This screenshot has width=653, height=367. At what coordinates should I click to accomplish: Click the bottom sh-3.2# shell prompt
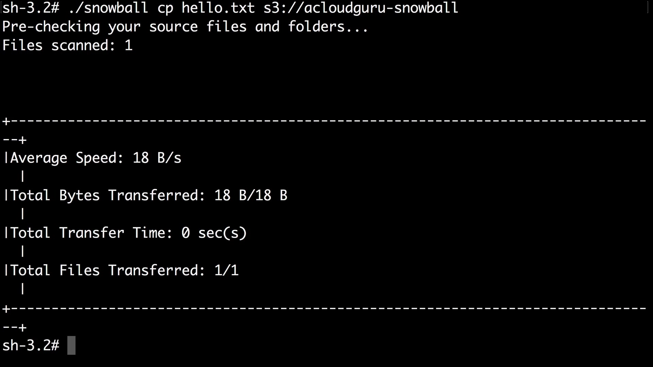tap(31, 345)
